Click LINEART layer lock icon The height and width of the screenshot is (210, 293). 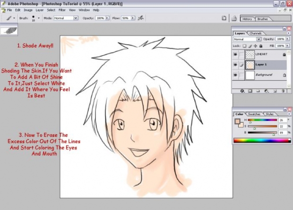pyautogui.click(x=284, y=55)
